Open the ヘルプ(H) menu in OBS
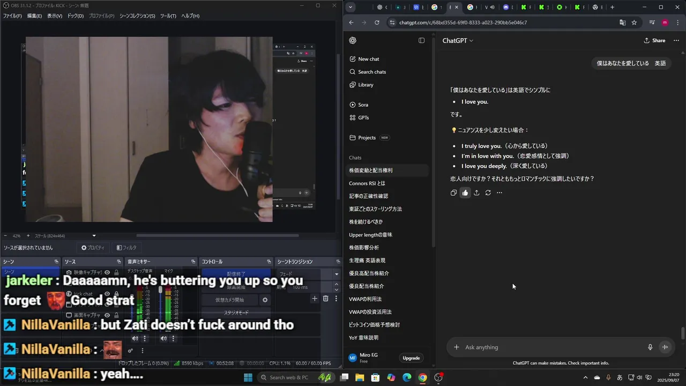 [x=190, y=16]
